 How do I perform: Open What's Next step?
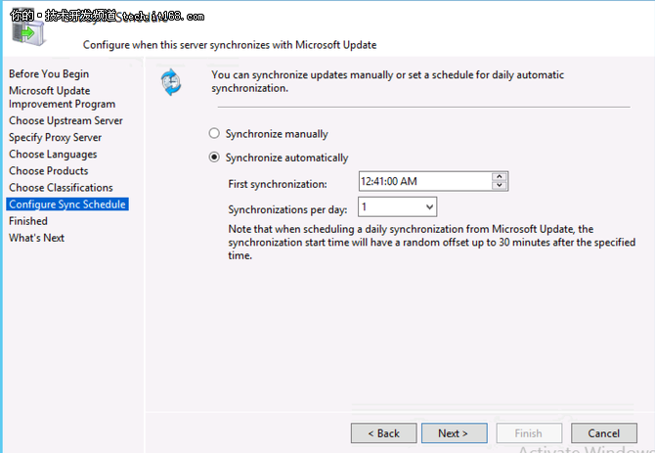(x=37, y=238)
